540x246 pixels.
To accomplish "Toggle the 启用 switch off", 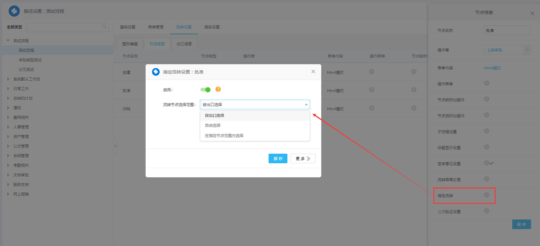I will [205, 90].
